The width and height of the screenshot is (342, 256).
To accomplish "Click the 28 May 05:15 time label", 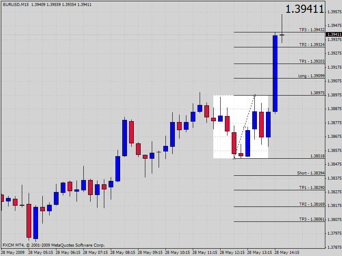I will [41, 253].
